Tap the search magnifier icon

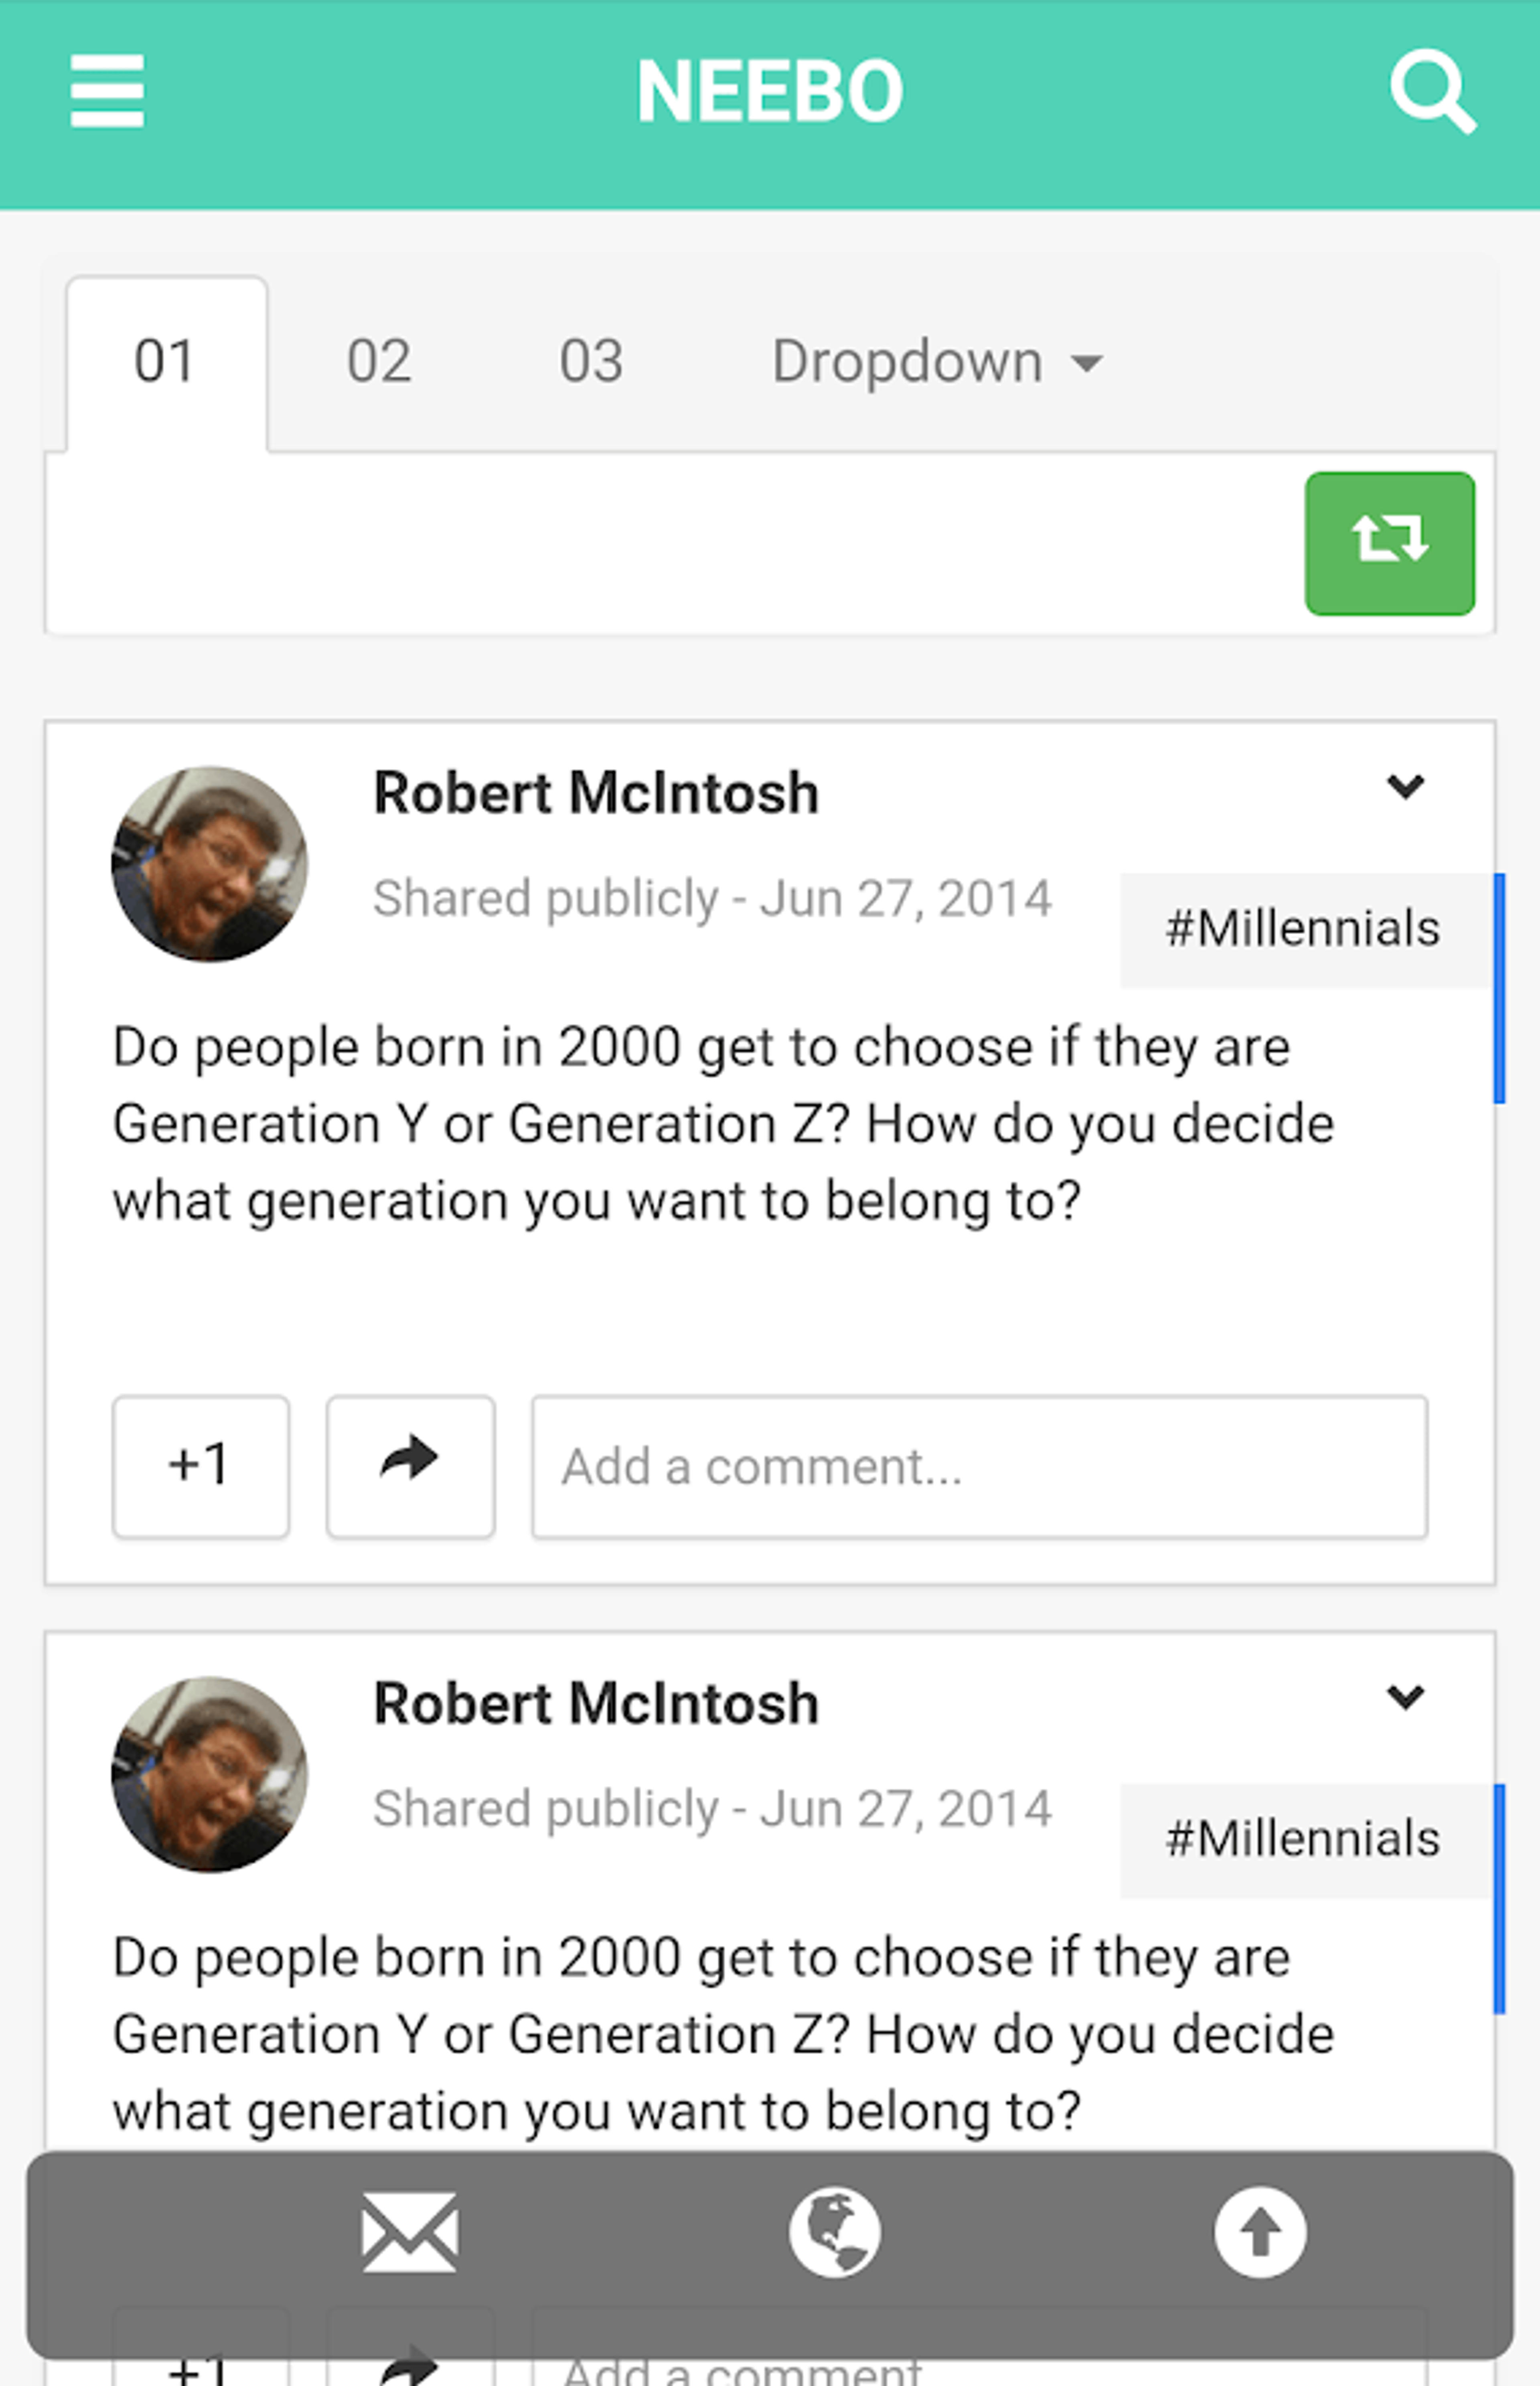tap(1432, 91)
